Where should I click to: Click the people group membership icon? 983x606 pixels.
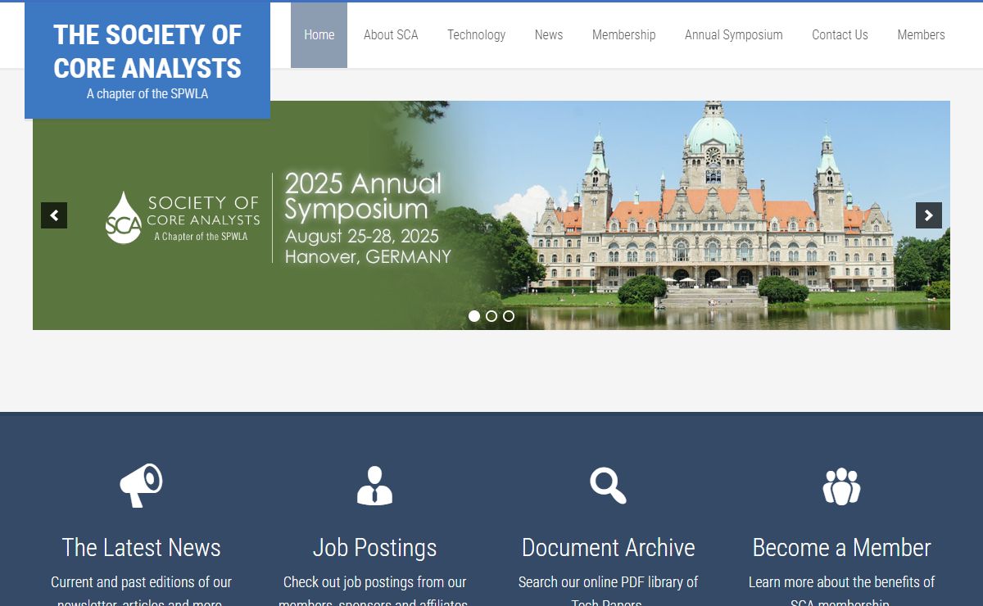click(841, 486)
